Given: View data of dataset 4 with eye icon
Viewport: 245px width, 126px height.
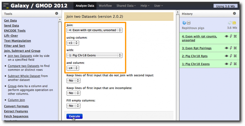Looking at the screenshot, I should coord(226,36).
